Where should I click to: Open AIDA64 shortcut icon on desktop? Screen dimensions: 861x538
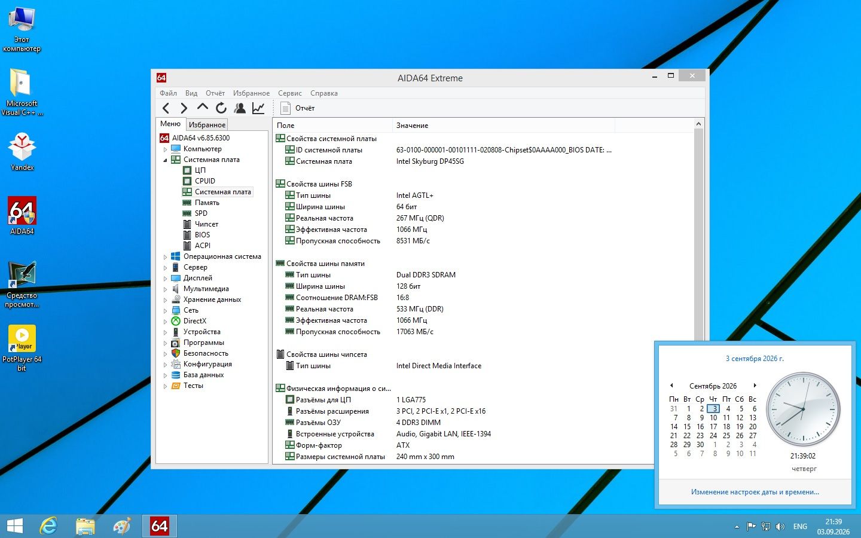[x=22, y=216]
